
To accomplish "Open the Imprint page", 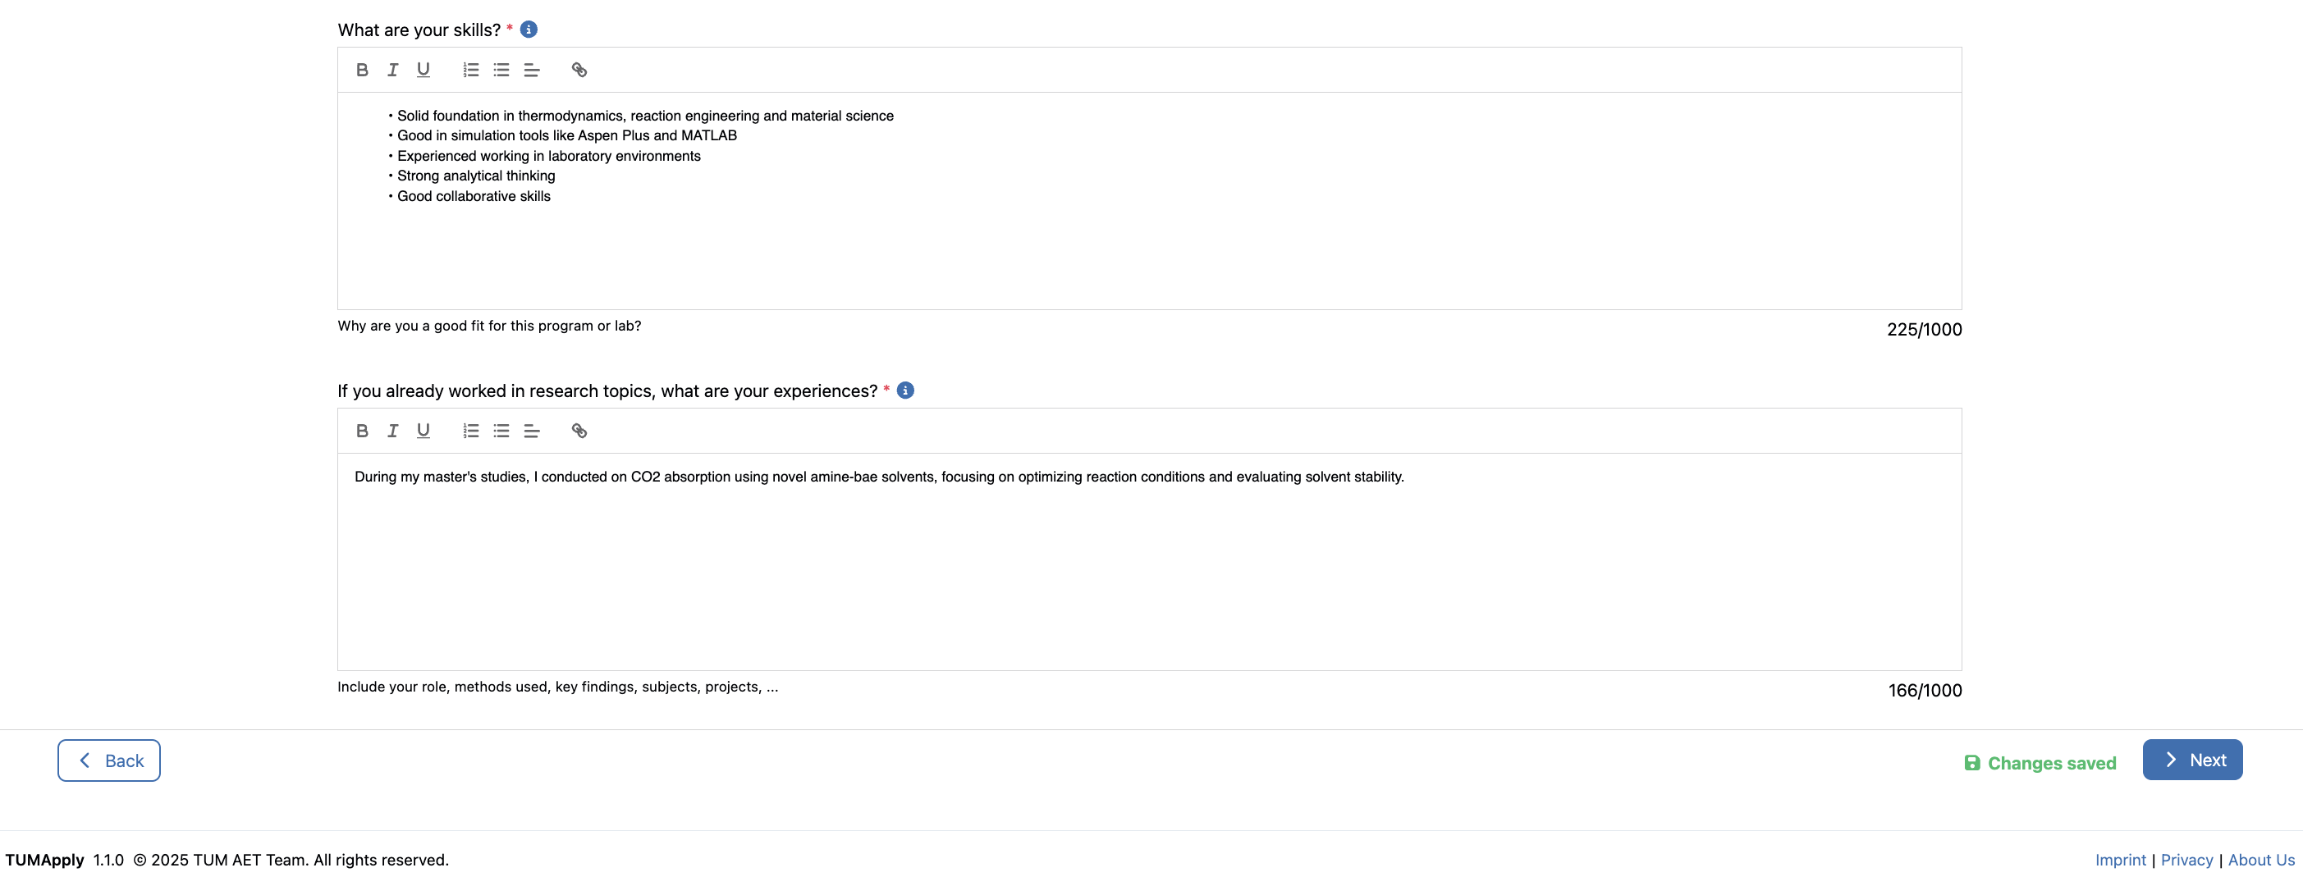I will tap(2120, 860).
